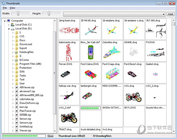Click the DrawOnForm.zip archive icon
The width and height of the screenshot is (177, 139).
click(17, 103)
